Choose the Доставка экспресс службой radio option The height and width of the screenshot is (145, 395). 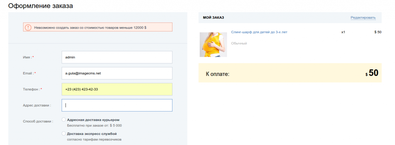(64, 133)
